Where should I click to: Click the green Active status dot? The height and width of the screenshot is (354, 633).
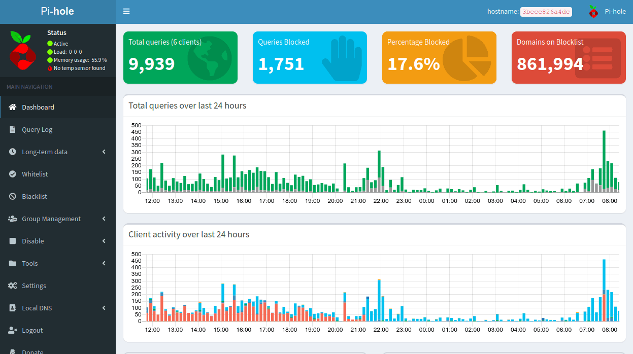(50, 44)
